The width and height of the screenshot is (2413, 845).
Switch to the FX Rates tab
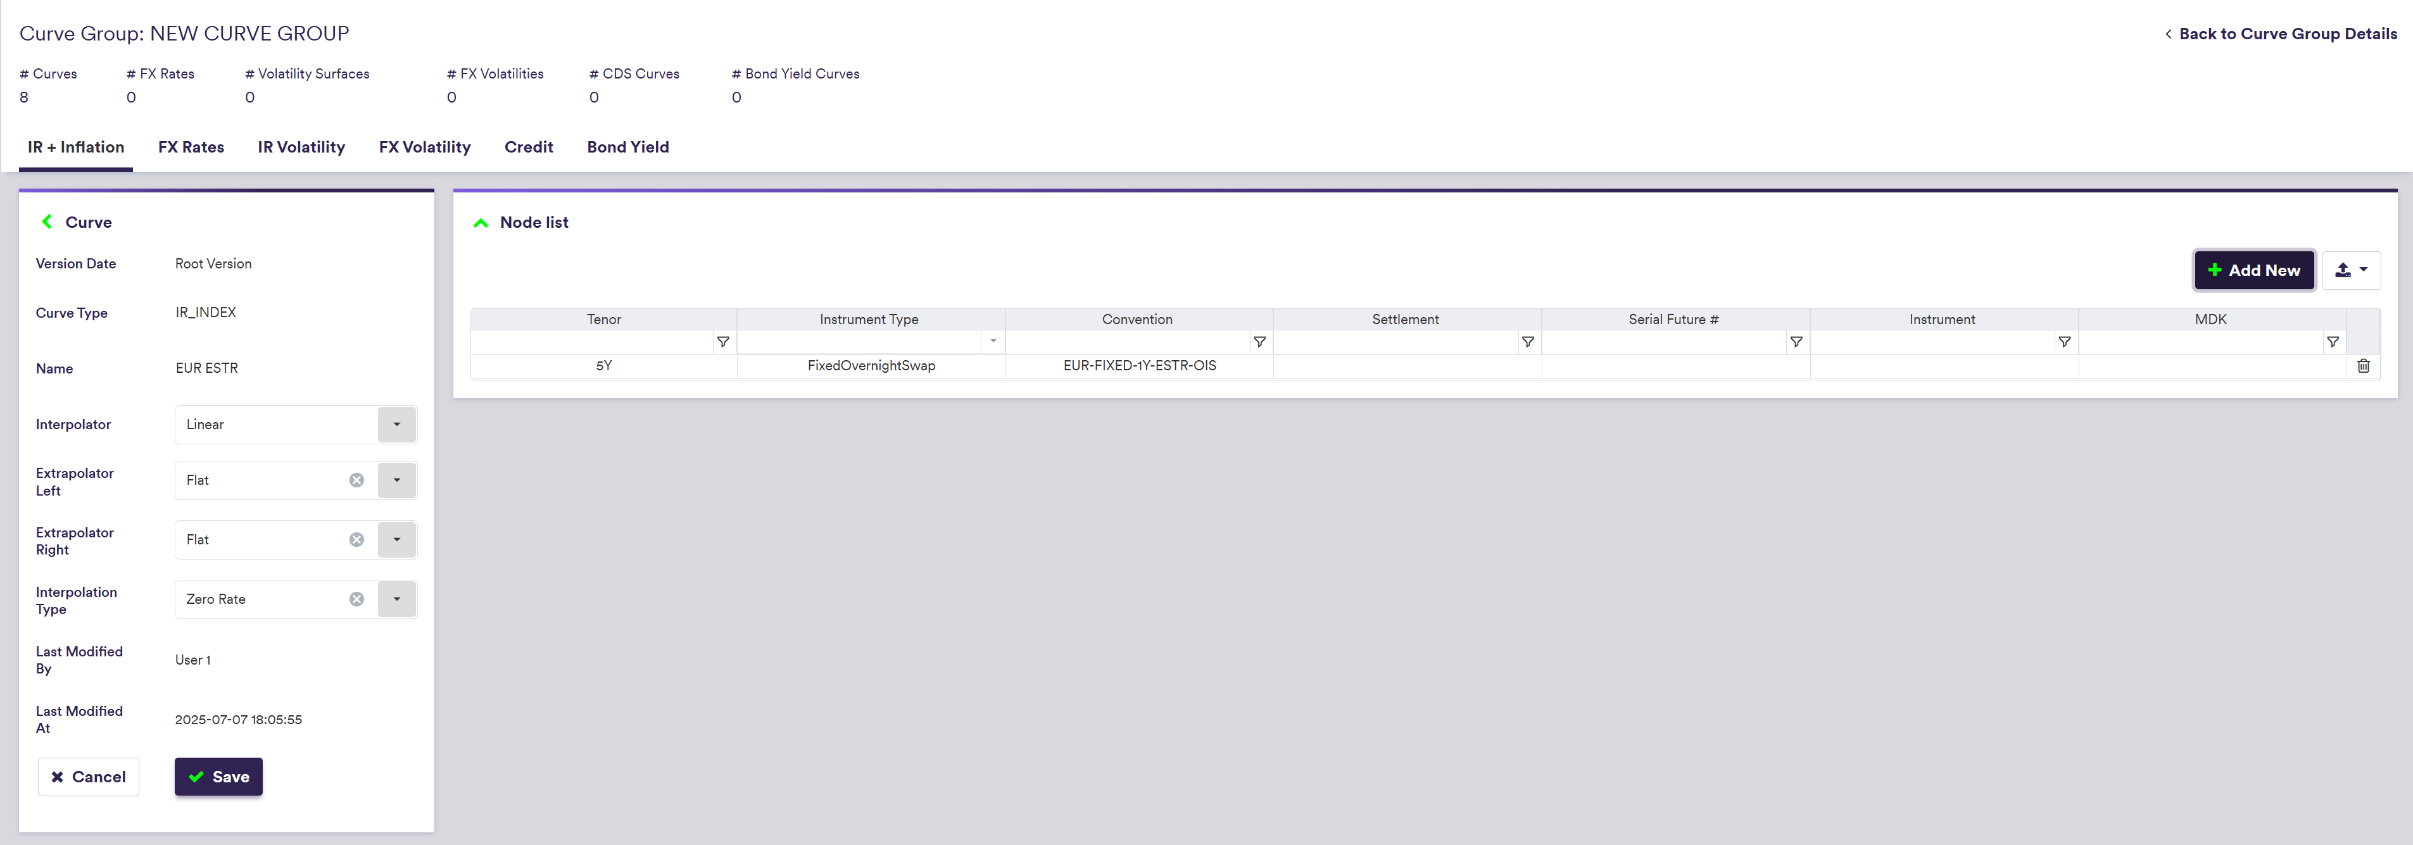pyautogui.click(x=191, y=147)
